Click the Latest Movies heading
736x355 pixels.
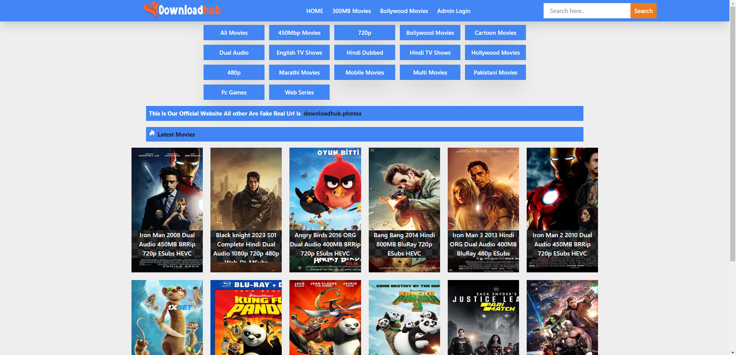tap(176, 135)
